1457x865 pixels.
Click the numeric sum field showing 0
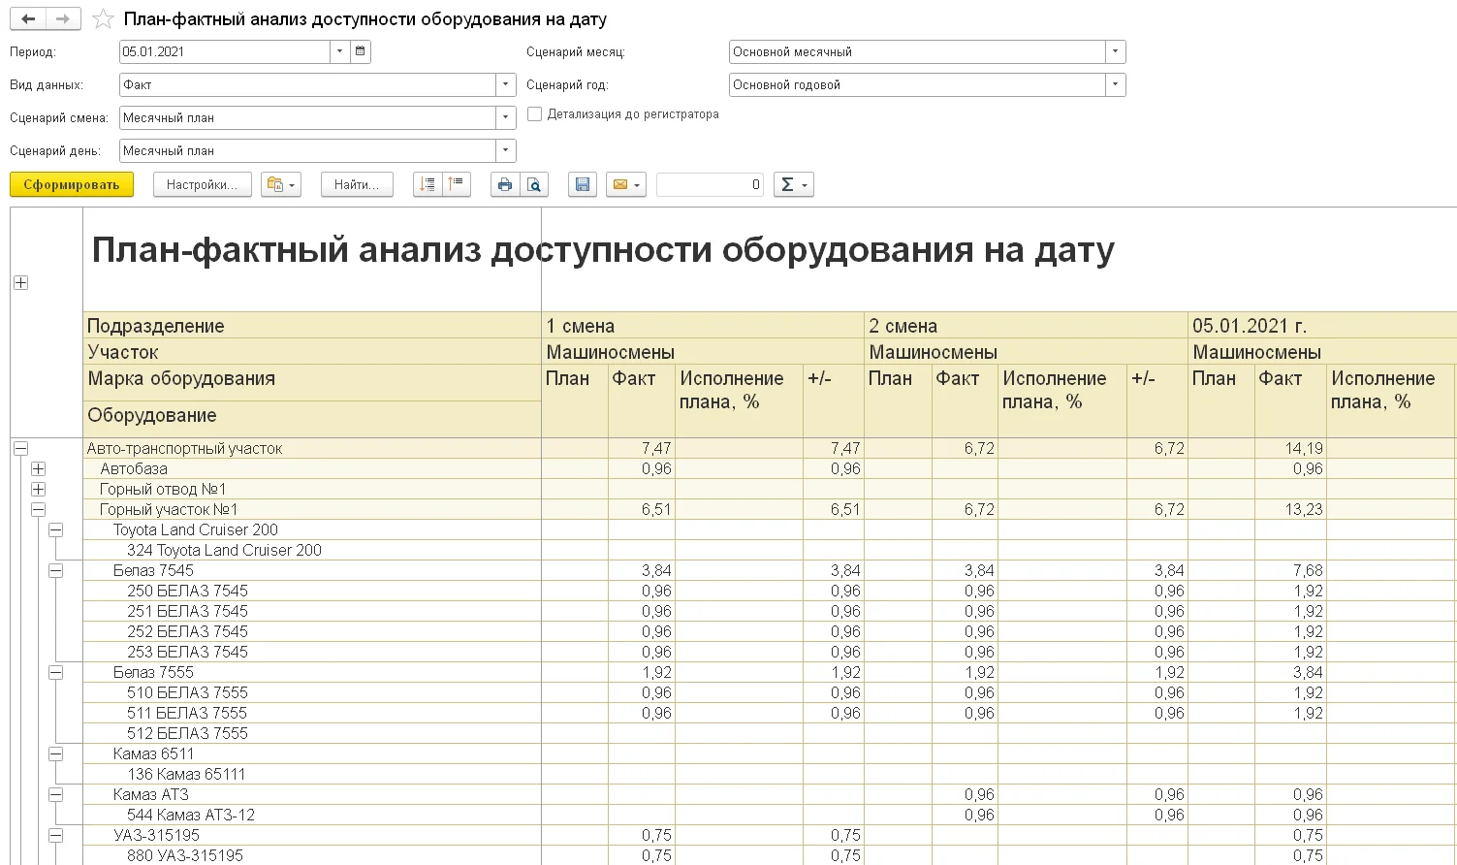710,184
